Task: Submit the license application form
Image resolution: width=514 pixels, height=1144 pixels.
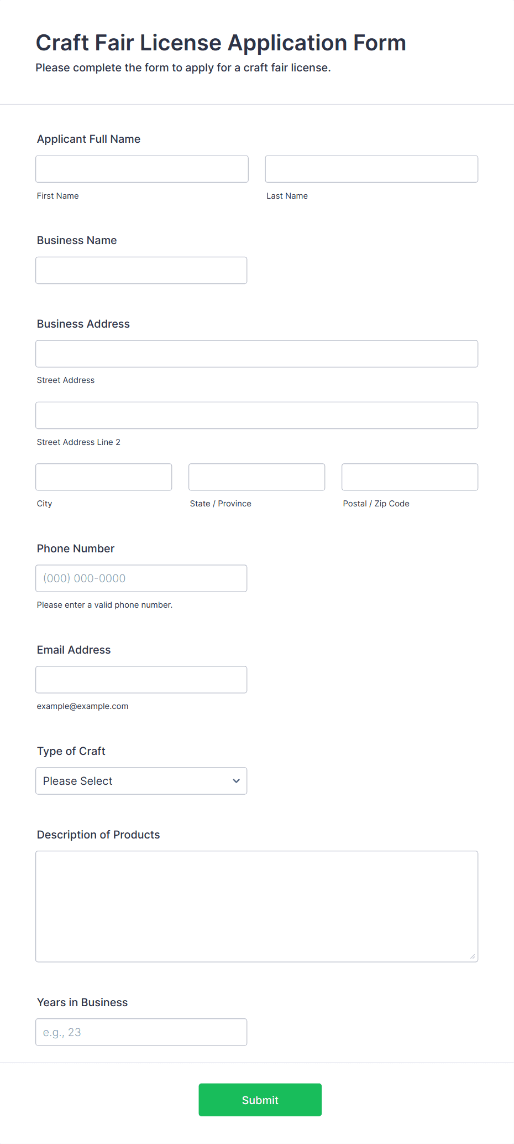Action: 260,1100
